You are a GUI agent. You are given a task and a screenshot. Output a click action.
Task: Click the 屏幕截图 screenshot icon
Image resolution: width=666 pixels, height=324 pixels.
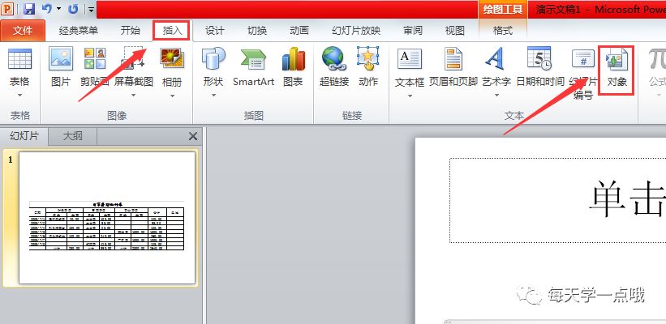pyautogui.click(x=134, y=59)
